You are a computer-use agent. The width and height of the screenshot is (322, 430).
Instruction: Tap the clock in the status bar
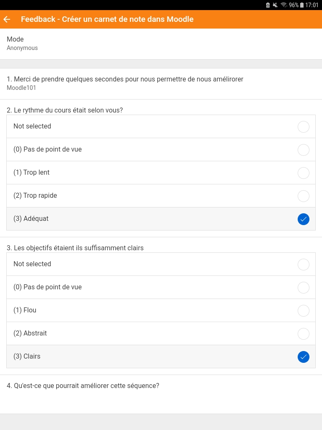click(x=312, y=5)
